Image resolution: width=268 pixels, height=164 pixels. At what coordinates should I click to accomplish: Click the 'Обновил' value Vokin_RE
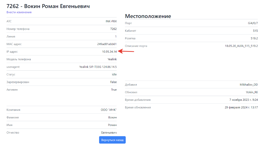click(x=252, y=92)
